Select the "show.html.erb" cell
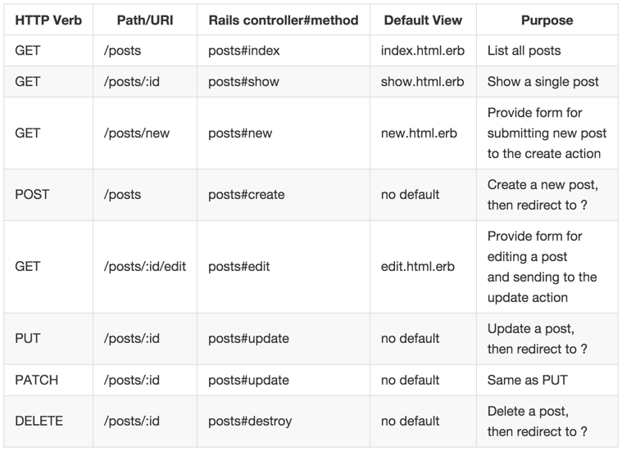This screenshot has height=451, width=622. 423,82
